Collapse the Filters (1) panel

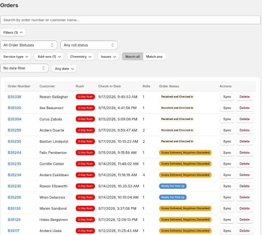pos(13,33)
